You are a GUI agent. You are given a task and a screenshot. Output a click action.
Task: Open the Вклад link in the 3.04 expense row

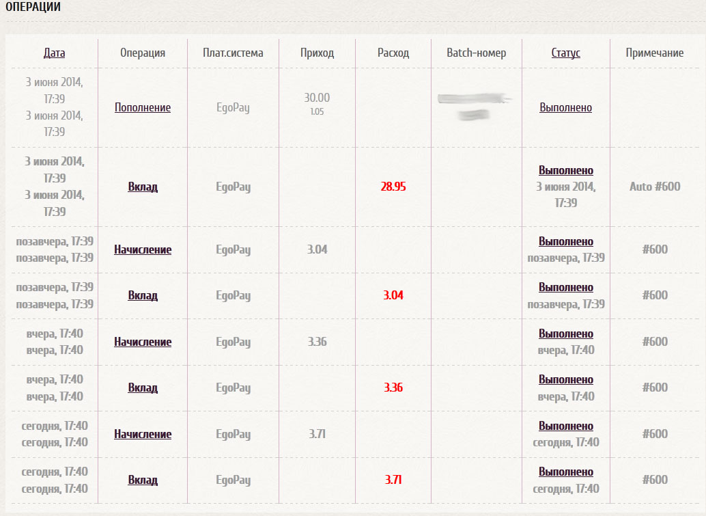pos(143,295)
